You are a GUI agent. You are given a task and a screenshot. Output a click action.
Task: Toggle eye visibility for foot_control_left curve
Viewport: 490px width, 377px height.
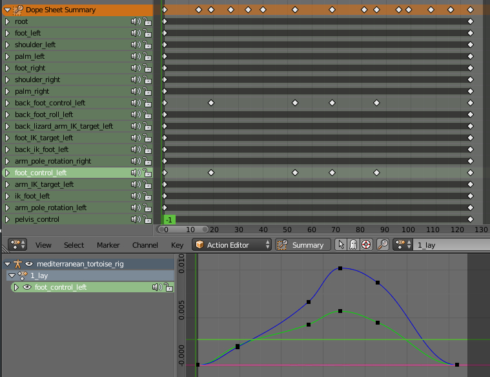coord(27,287)
